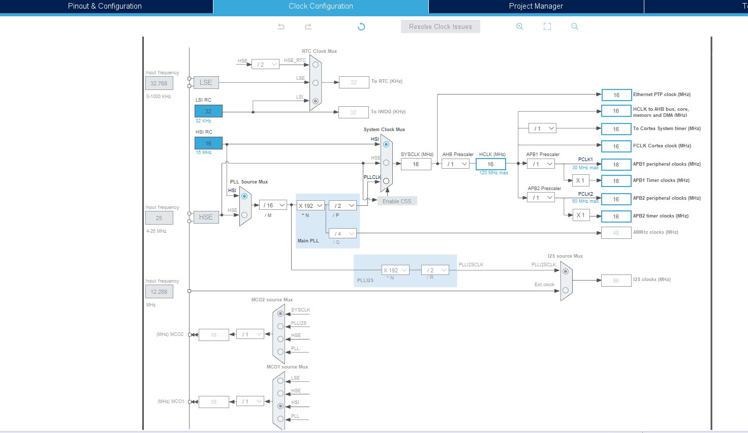Click the HCLK (MHz) value field
Screen dimensions: 748x433
click(x=491, y=164)
